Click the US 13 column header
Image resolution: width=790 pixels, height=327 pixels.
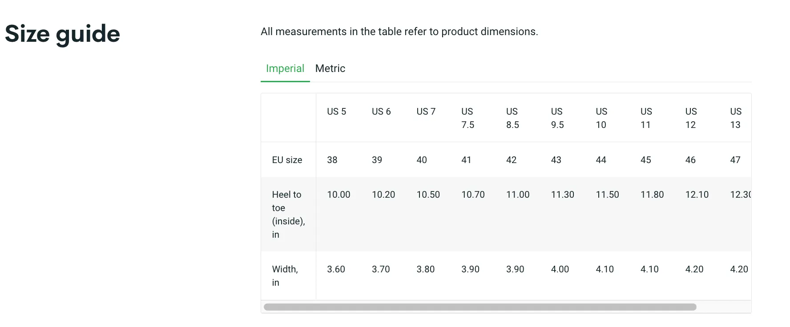click(736, 118)
